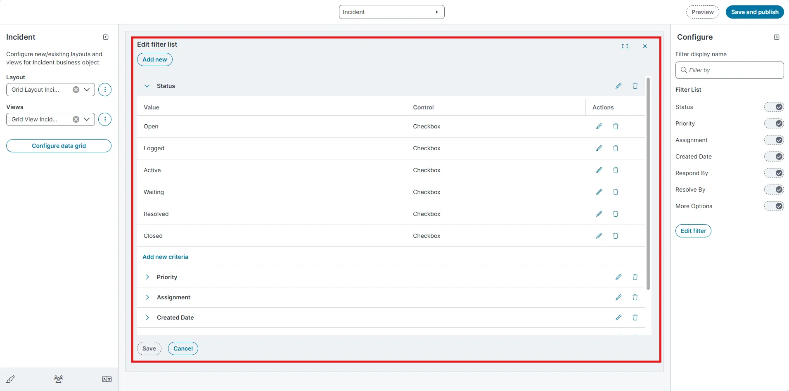Open the Views dropdown list
This screenshot has width=789, height=391.
point(87,119)
